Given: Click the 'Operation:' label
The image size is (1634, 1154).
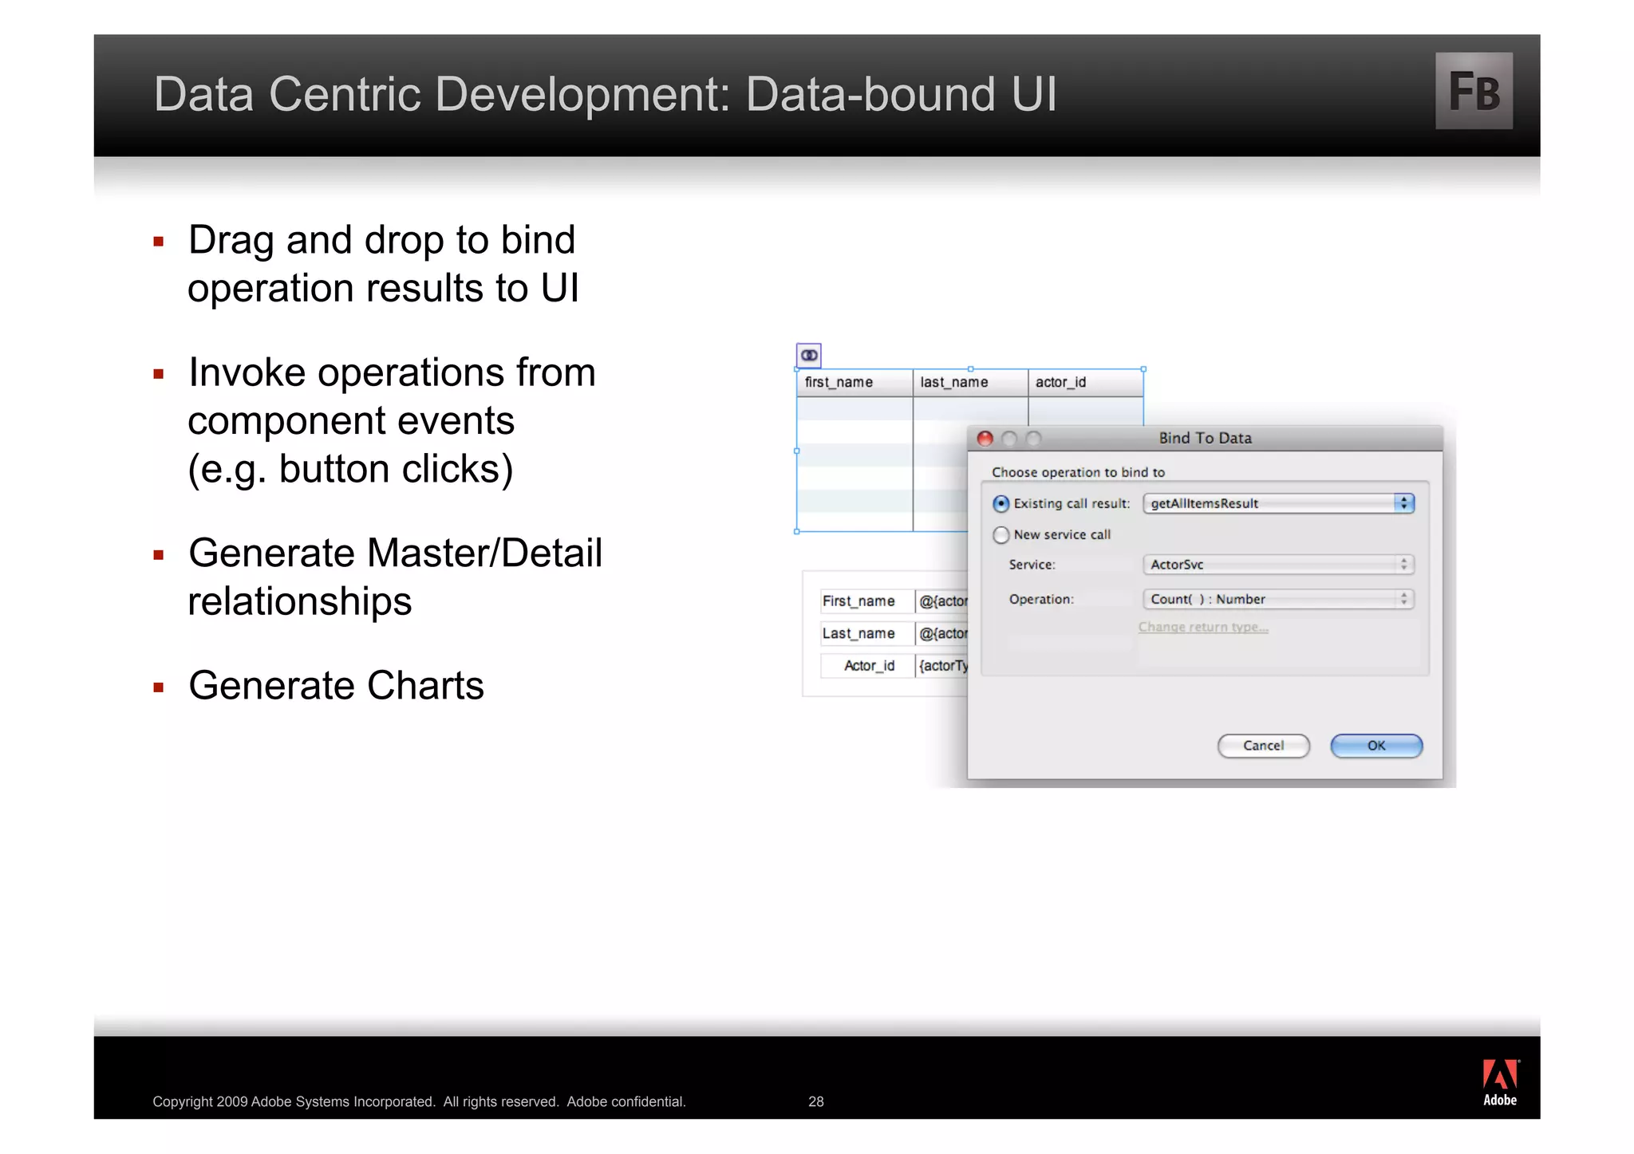Looking at the screenshot, I should [1041, 599].
